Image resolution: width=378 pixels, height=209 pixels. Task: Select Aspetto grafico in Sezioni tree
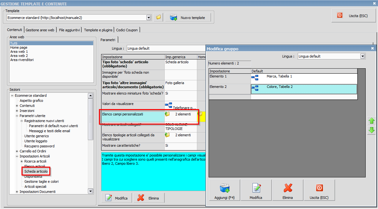(x=31, y=101)
